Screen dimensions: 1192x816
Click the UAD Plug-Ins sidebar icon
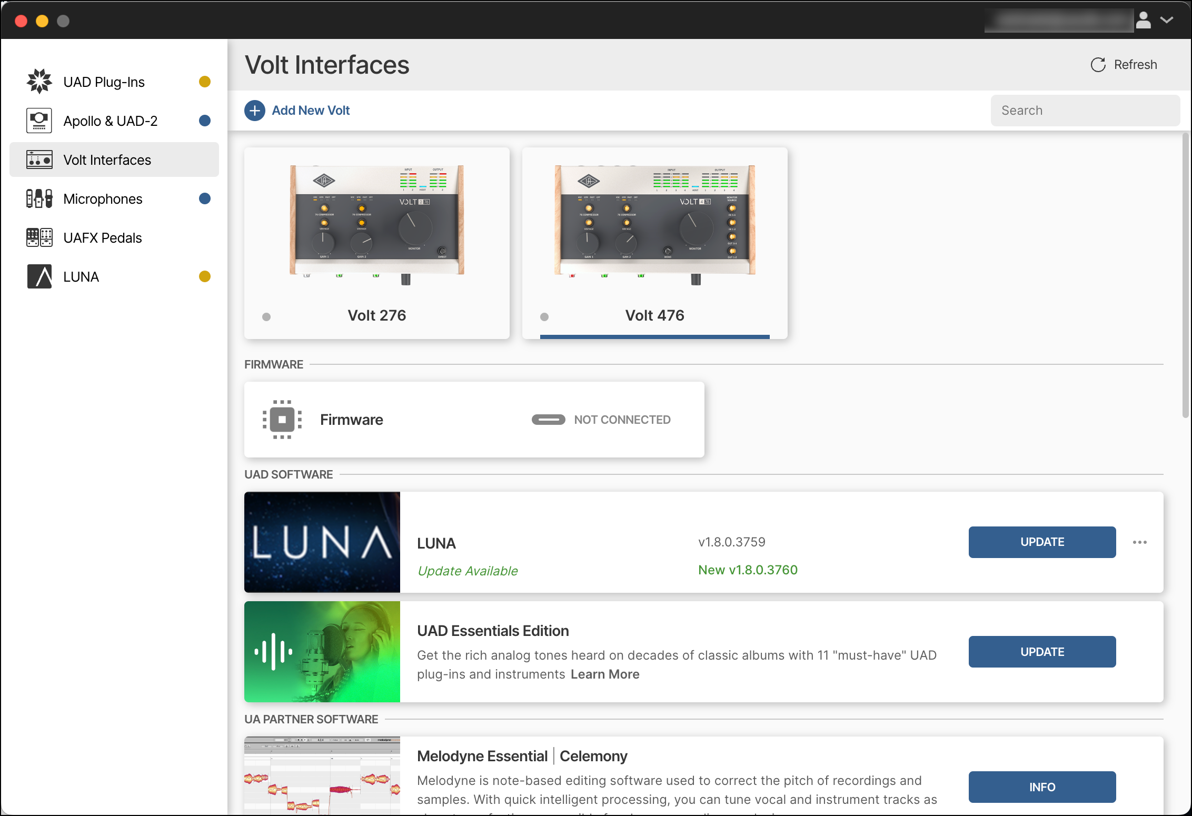click(x=39, y=82)
